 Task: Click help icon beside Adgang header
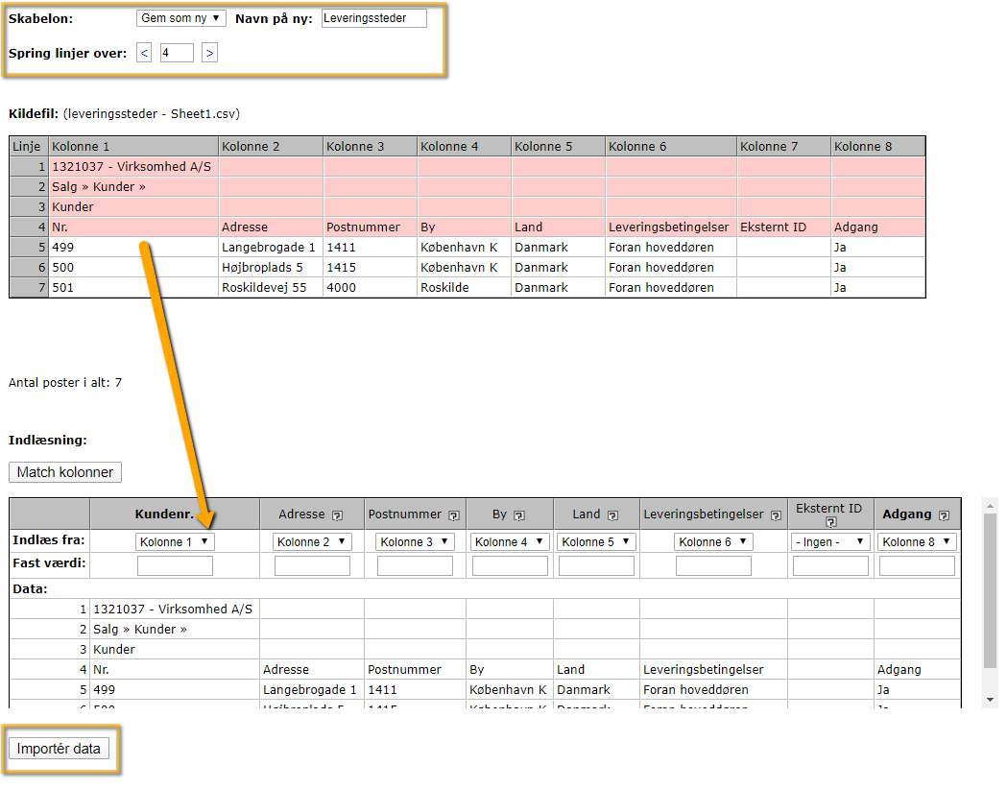click(944, 515)
